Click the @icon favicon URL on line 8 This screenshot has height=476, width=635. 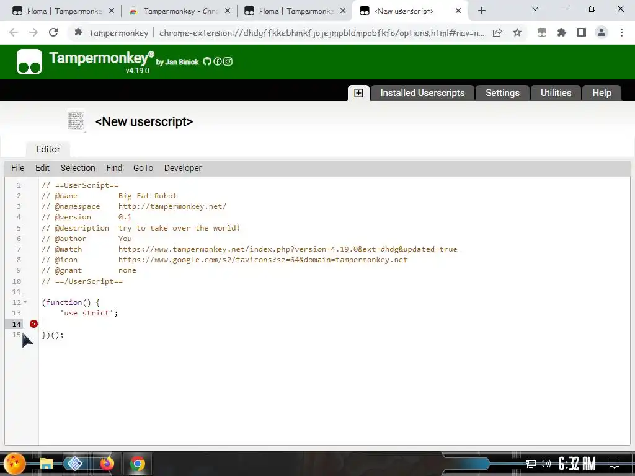click(x=263, y=260)
